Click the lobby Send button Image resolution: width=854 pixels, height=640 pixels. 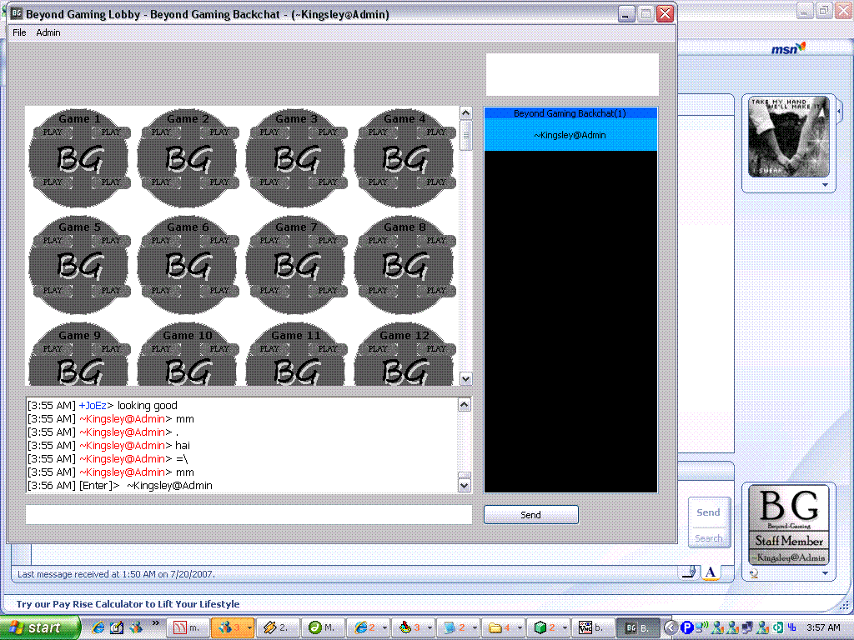(530, 515)
